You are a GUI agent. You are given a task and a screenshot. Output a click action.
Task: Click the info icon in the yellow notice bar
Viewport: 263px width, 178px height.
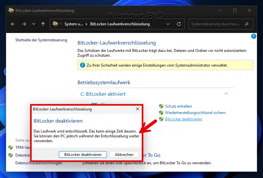(x=82, y=65)
